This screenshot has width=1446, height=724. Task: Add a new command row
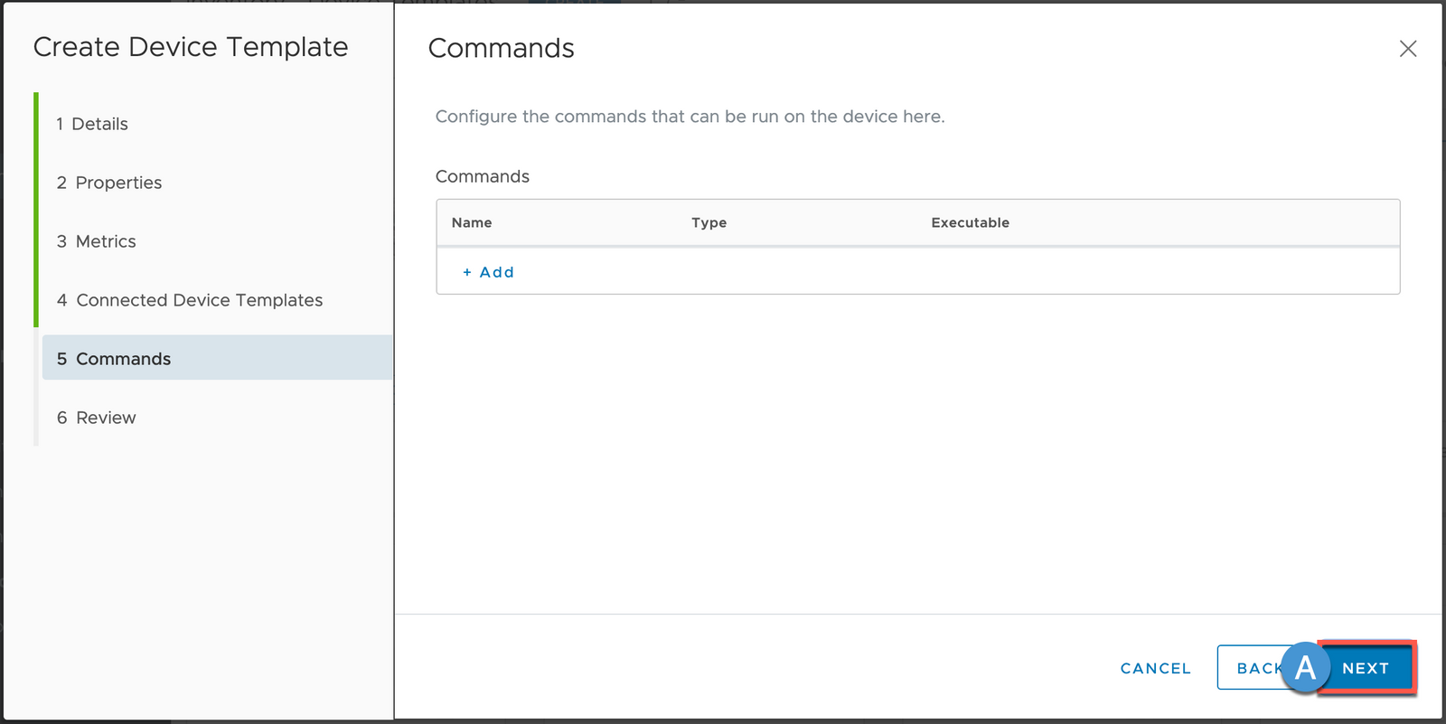click(488, 272)
